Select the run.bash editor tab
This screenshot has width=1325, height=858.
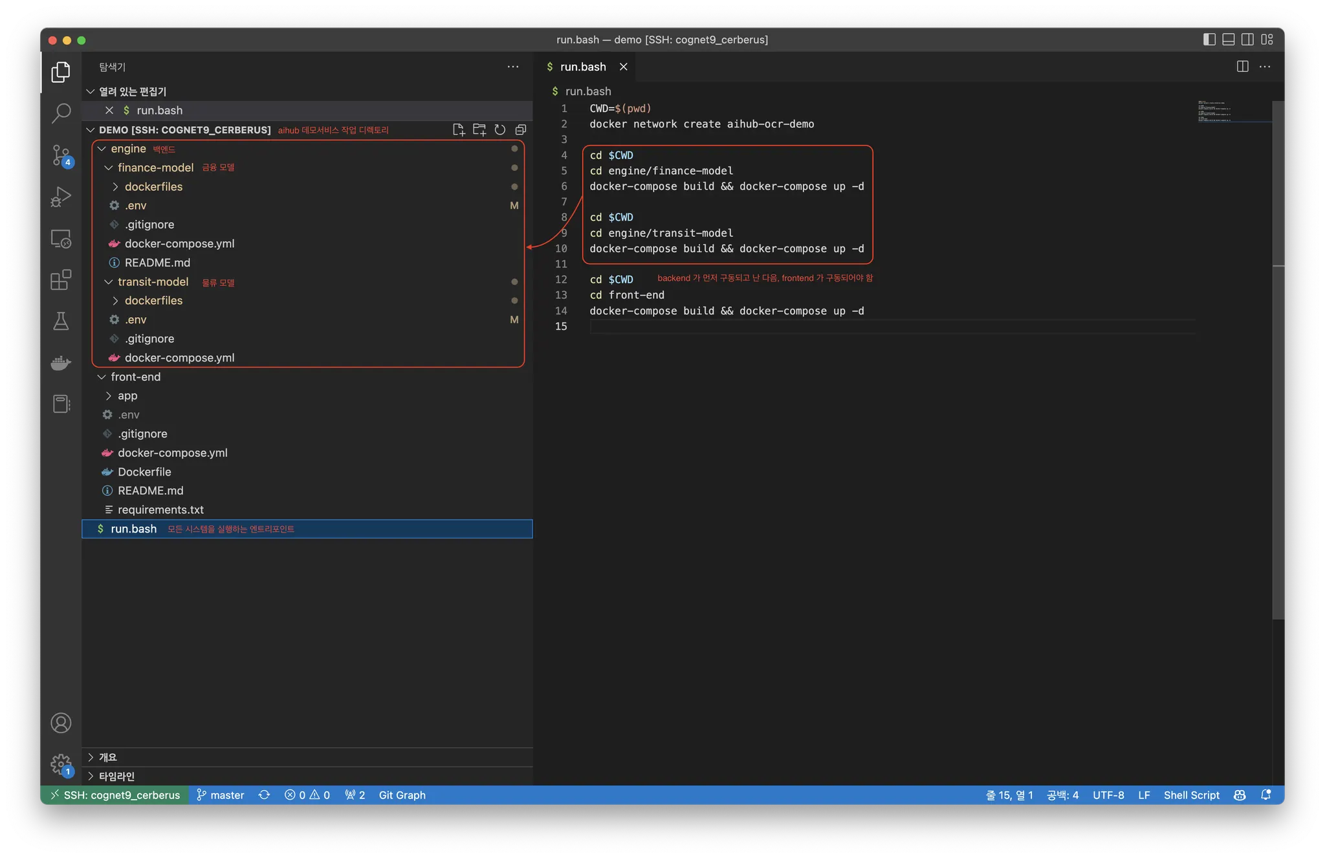(x=582, y=67)
